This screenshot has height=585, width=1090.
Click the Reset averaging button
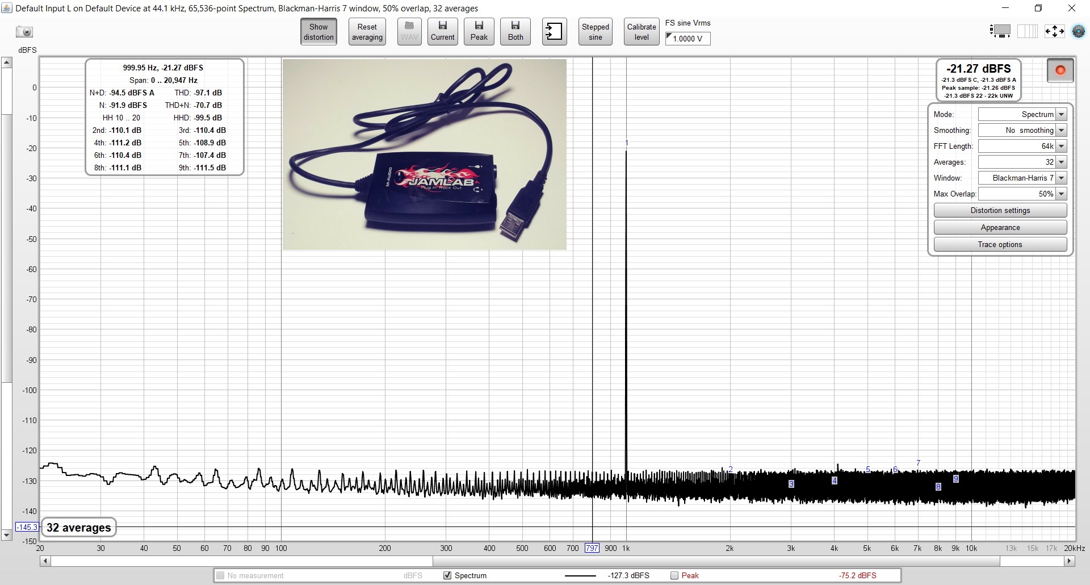coord(367,32)
